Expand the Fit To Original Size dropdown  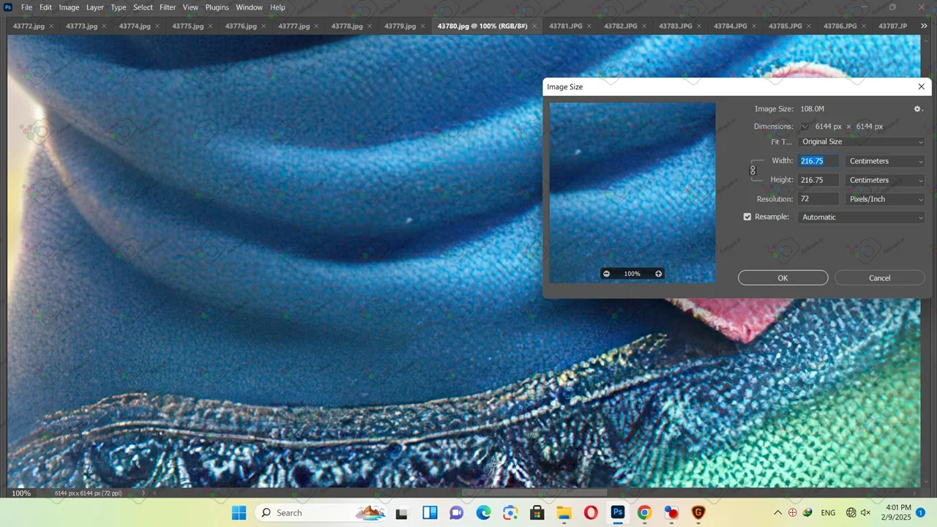tap(861, 142)
